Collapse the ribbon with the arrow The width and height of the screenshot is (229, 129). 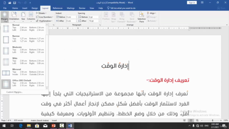227,25
